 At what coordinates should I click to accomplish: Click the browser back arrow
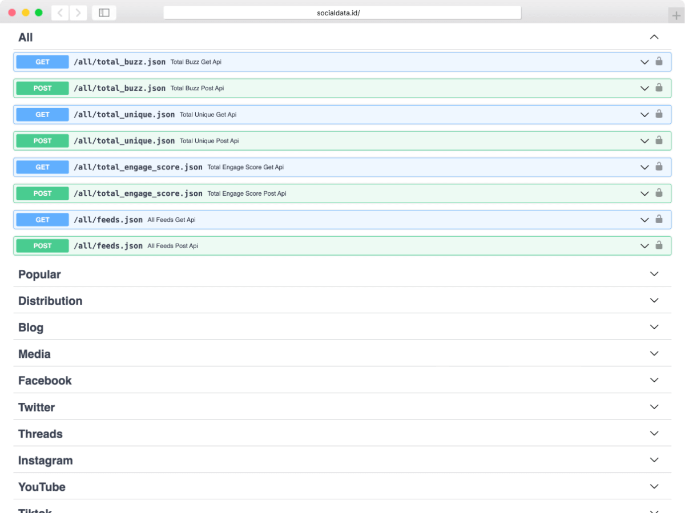point(60,13)
